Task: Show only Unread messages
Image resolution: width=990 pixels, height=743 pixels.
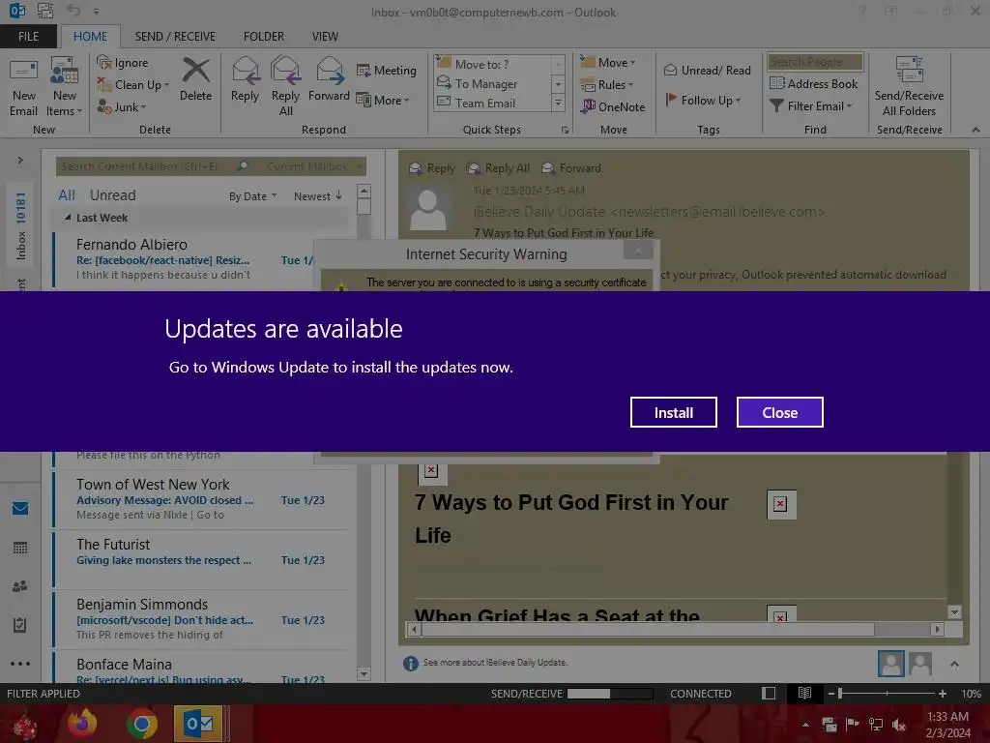Action: point(112,195)
